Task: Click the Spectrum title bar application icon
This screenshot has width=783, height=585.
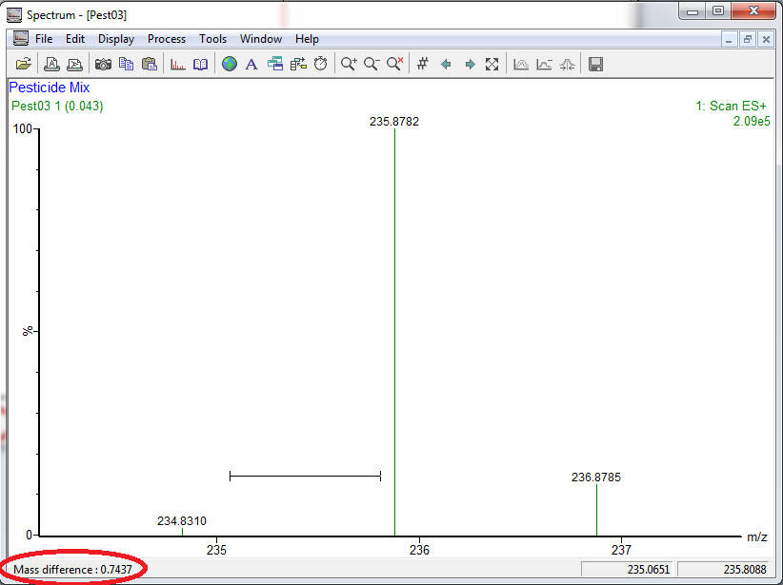Action: (x=14, y=15)
